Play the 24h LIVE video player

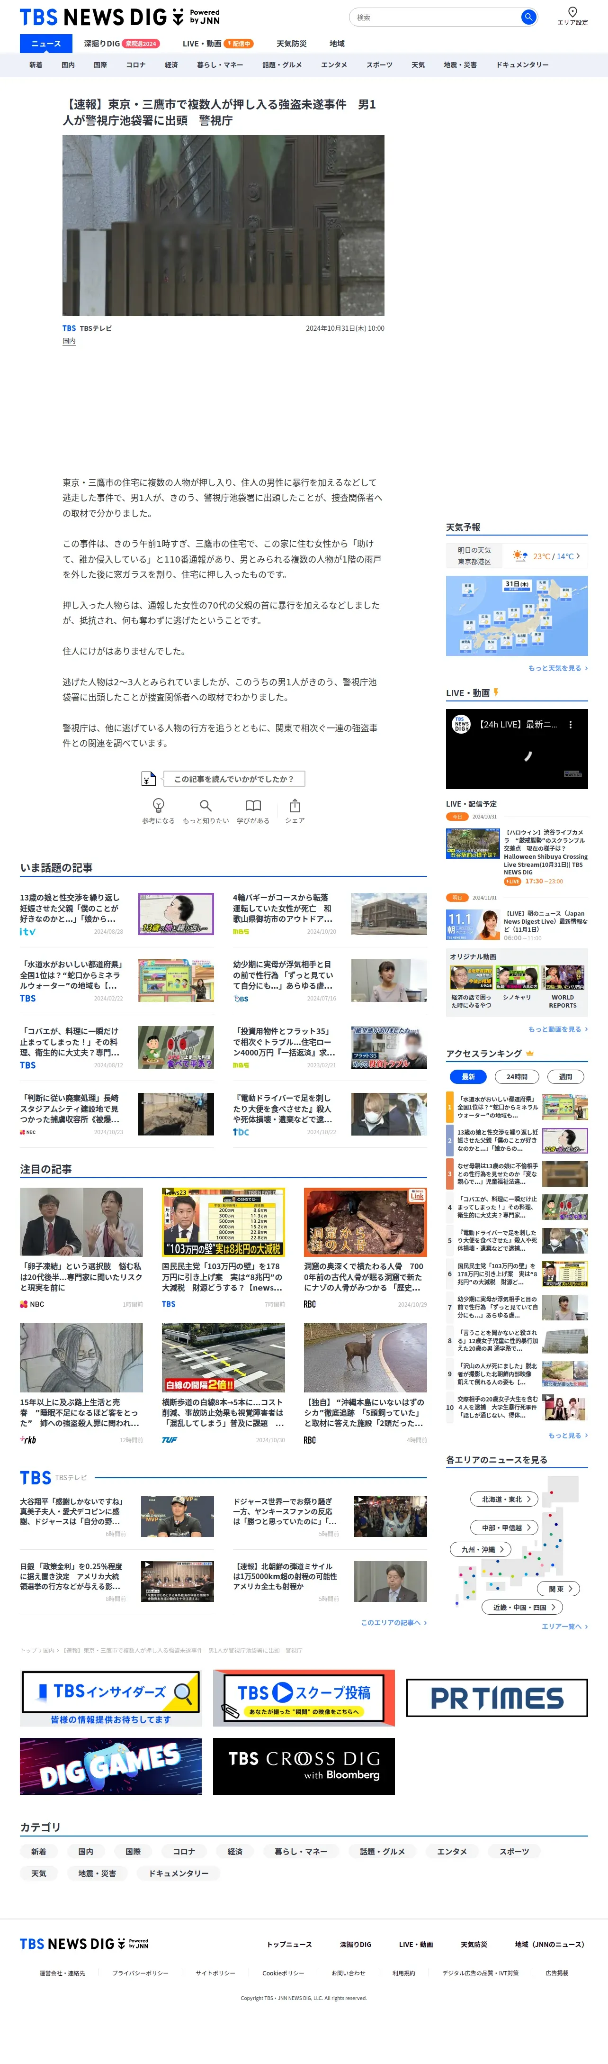(x=517, y=749)
